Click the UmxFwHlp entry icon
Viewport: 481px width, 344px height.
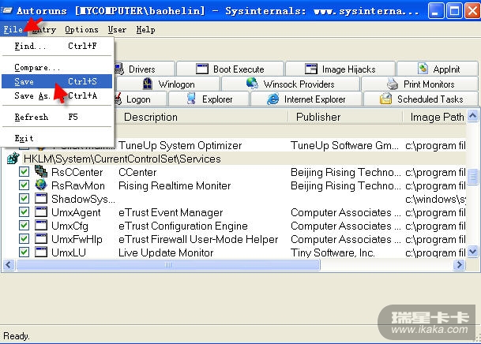[x=41, y=239]
